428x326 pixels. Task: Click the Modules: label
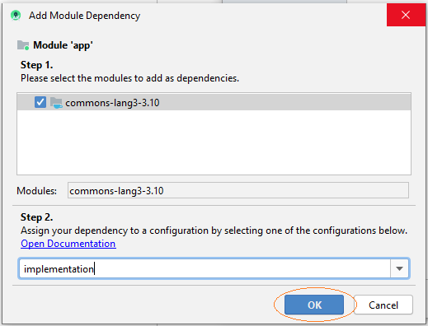point(37,191)
